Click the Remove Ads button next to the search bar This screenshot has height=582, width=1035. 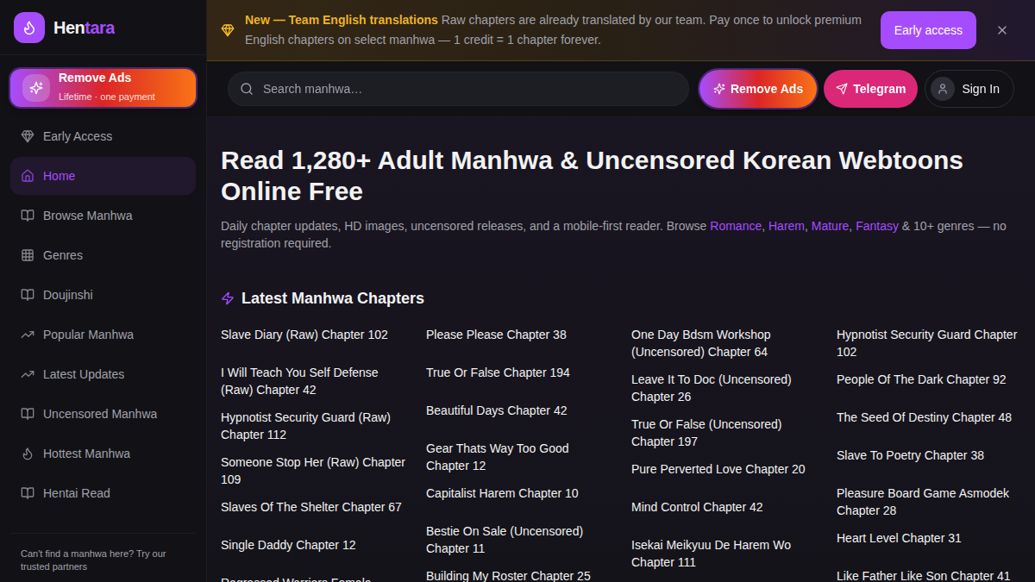(758, 89)
